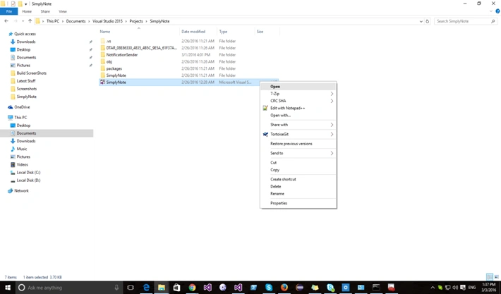
Task: Switch to the large icons view toggle
Action: pyautogui.click(x=496, y=277)
